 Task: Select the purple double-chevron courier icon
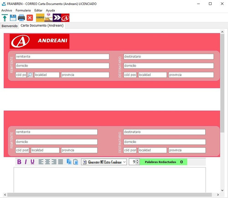click(57, 18)
